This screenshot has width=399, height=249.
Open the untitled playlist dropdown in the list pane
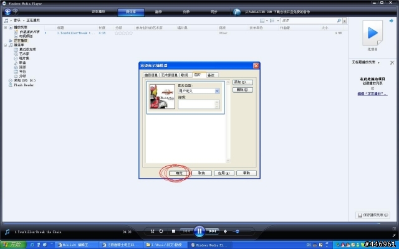coord(378,63)
